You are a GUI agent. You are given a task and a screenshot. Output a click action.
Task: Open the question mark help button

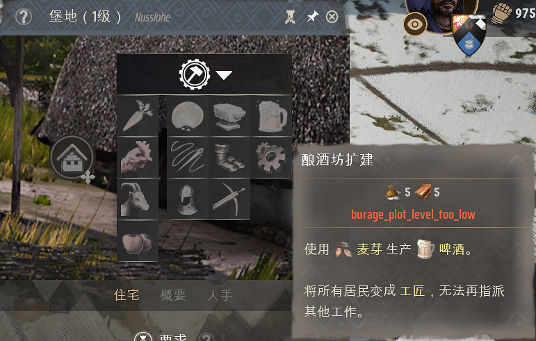click(24, 17)
